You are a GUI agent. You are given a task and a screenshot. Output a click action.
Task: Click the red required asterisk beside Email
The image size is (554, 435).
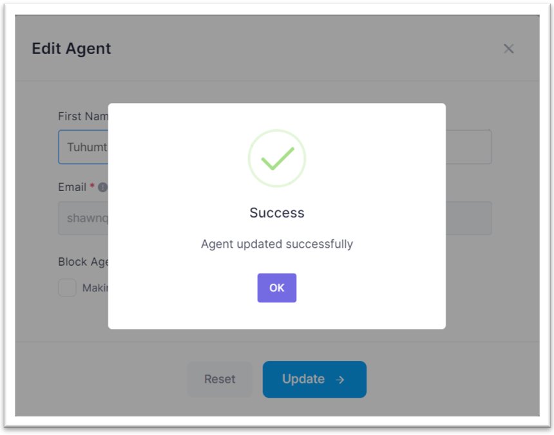91,187
